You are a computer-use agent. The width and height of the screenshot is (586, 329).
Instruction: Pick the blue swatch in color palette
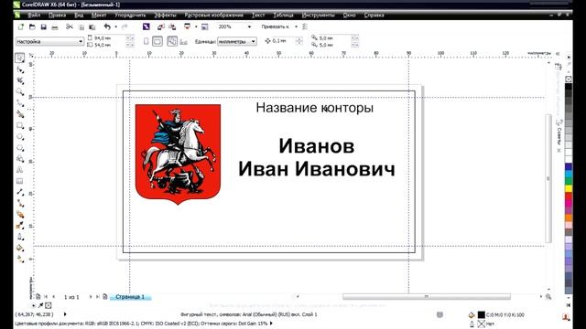tap(568, 166)
